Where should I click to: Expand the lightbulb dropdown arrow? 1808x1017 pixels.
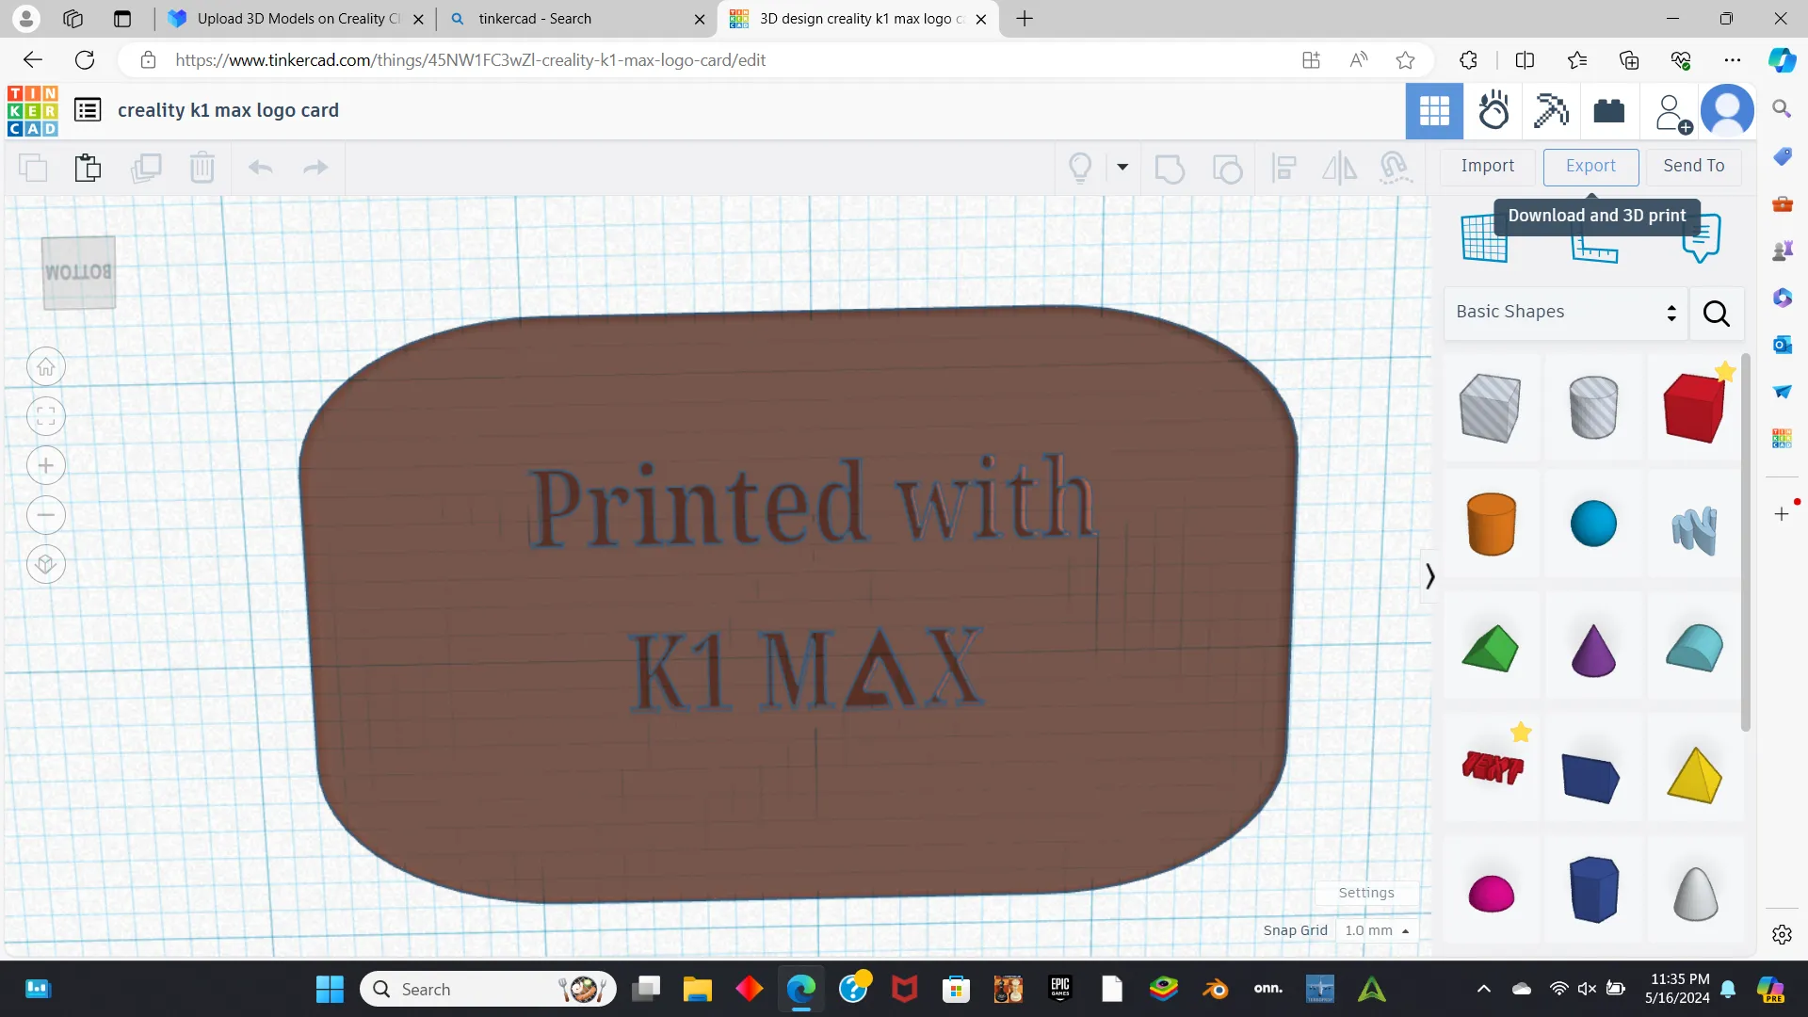1122,168
